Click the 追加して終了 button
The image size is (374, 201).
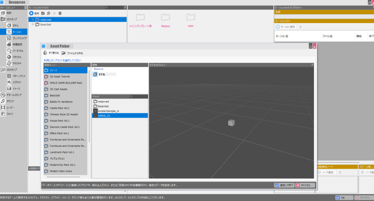284,185
